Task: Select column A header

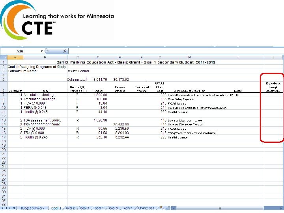Action: coord(15,58)
